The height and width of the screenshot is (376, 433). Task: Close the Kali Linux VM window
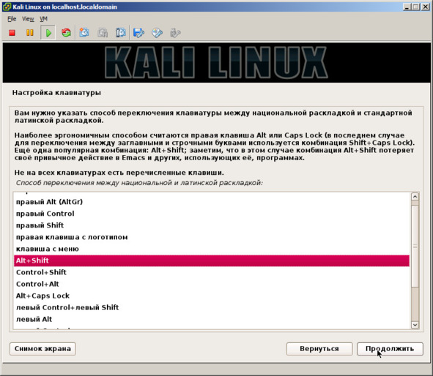425,7
